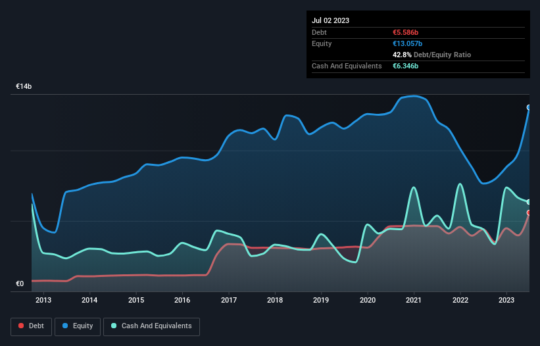540x346 pixels.
Task: Click the red Debt legend dot
Action: [21, 326]
